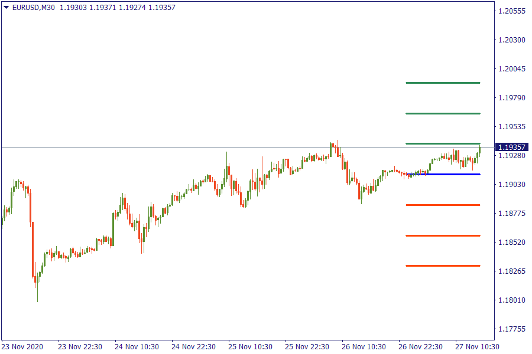Click the 1.20045 price scale label

(512, 69)
